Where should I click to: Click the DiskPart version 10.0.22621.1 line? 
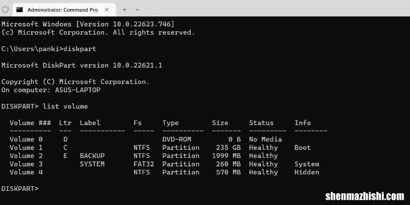[82, 65]
